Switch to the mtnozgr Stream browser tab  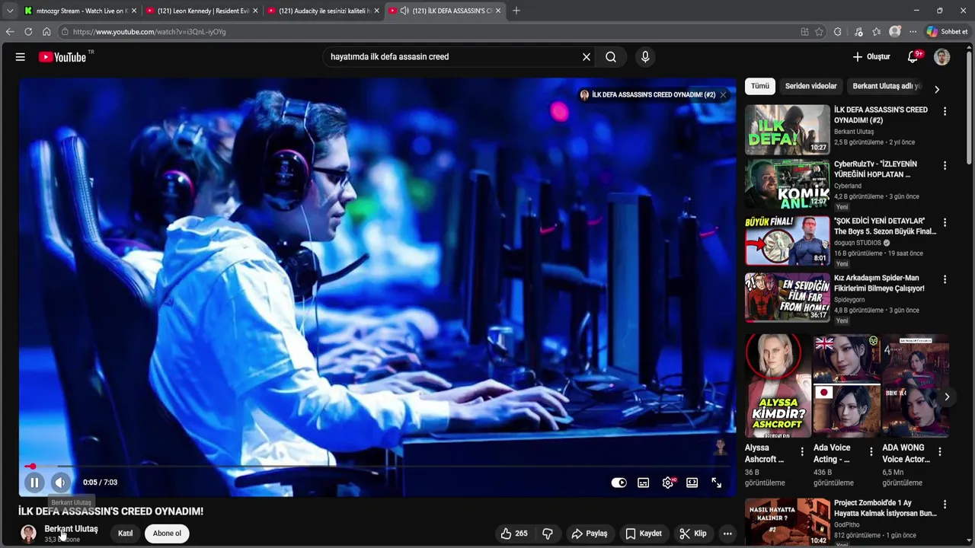coord(80,11)
